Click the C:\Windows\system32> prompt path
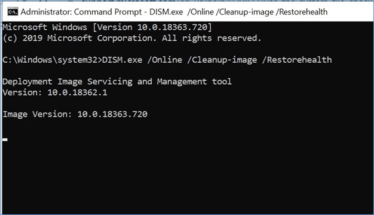 tap(52, 60)
